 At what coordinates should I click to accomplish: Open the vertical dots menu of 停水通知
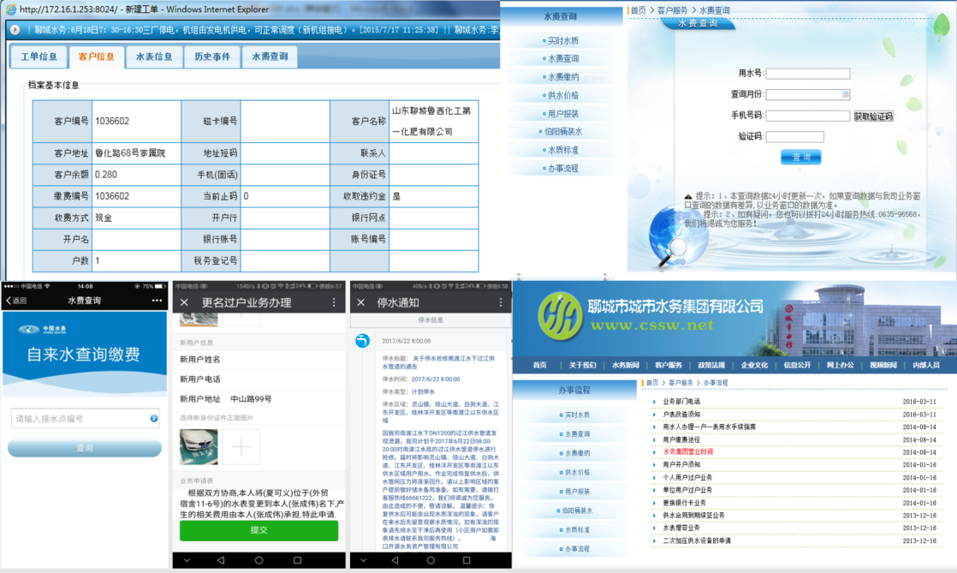[501, 302]
